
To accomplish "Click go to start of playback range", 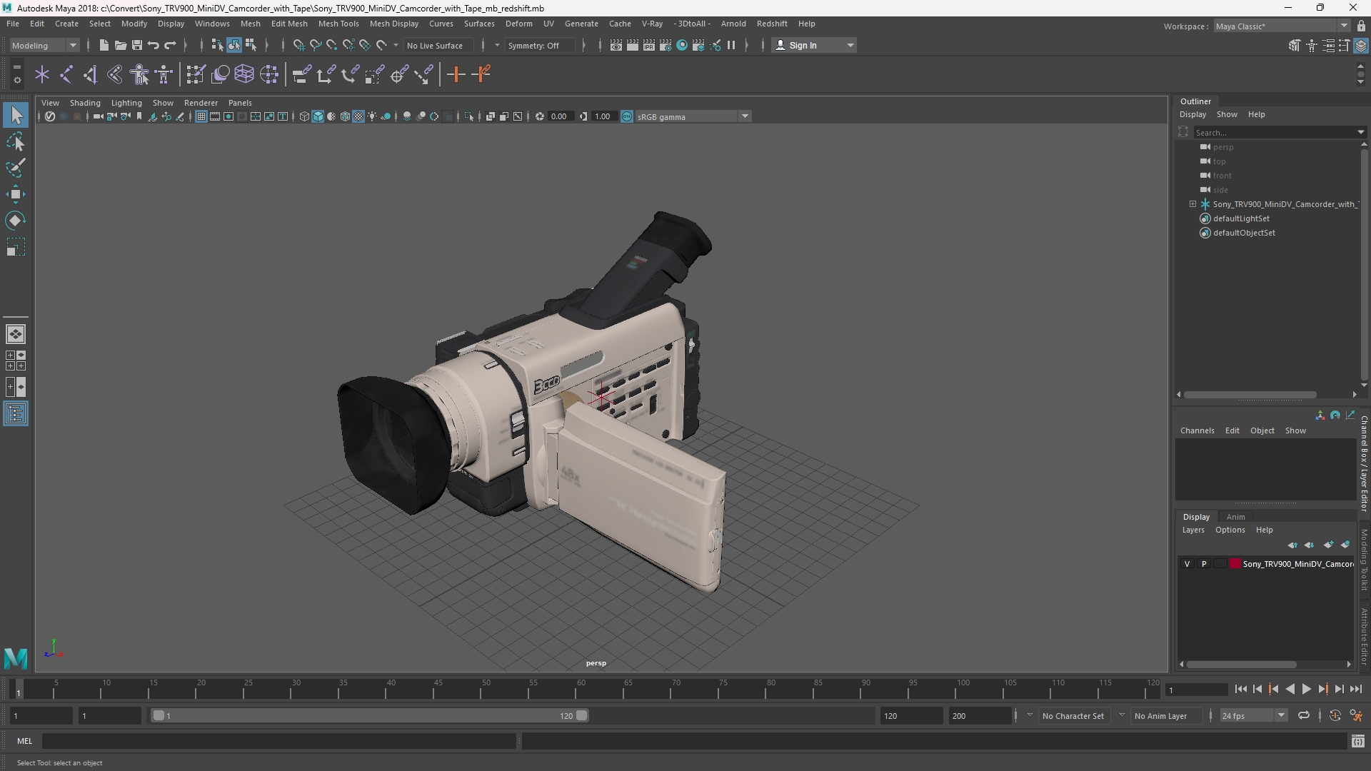I will 1240,689.
